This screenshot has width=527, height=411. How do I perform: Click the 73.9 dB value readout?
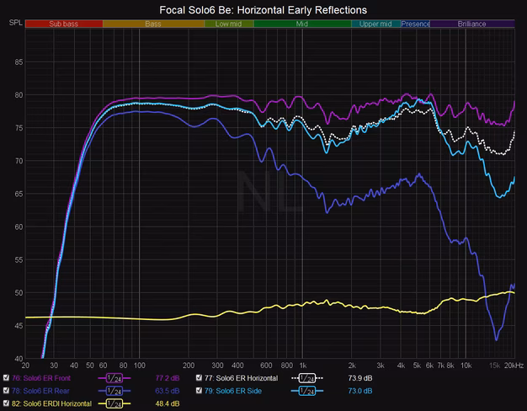pos(360,378)
